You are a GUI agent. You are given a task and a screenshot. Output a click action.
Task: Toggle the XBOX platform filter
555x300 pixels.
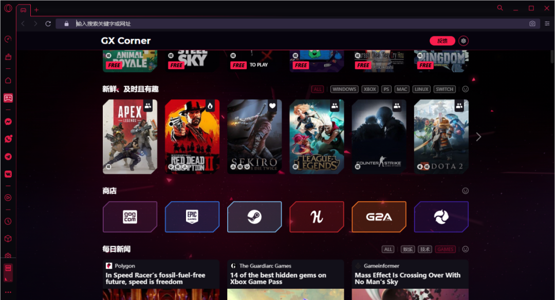[370, 89]
